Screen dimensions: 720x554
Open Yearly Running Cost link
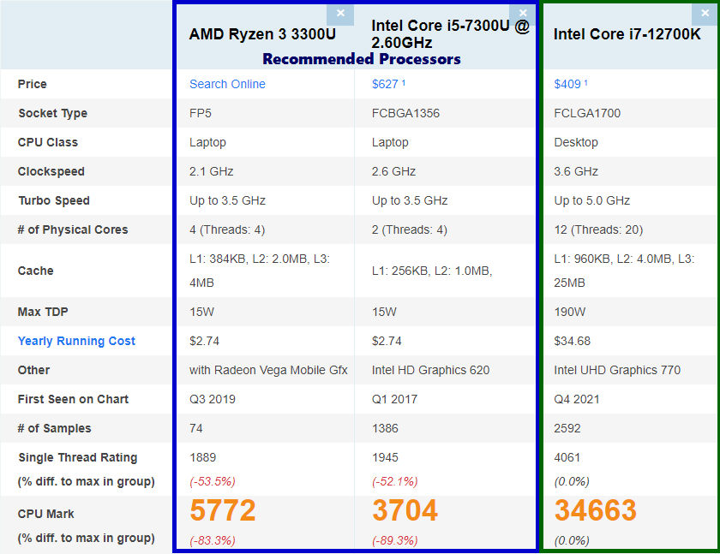[x=76, y=341]
